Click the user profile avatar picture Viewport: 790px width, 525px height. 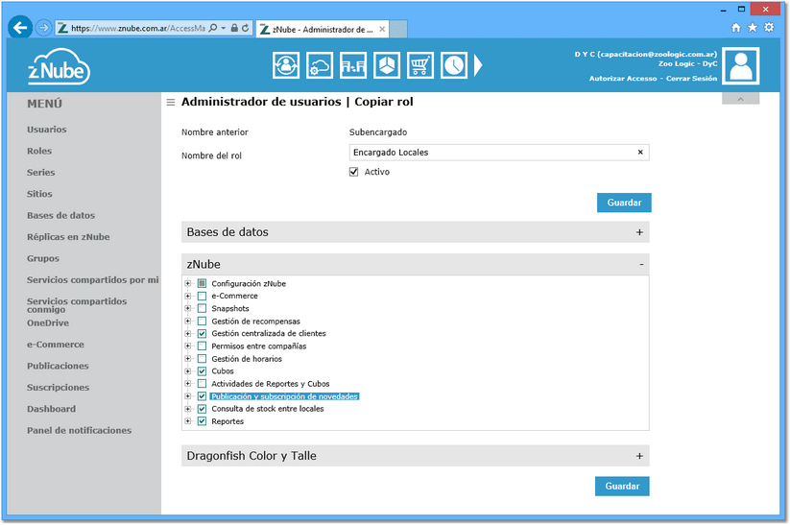click(x=741, y=66)
